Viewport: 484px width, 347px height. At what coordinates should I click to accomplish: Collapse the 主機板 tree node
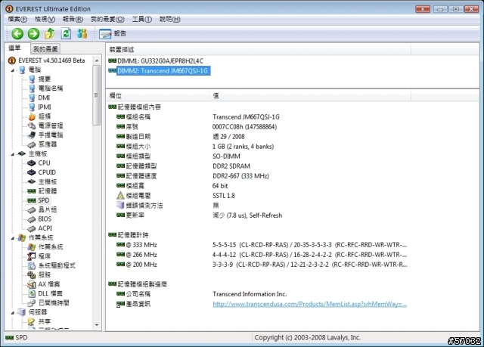click(x=13, y=154)
